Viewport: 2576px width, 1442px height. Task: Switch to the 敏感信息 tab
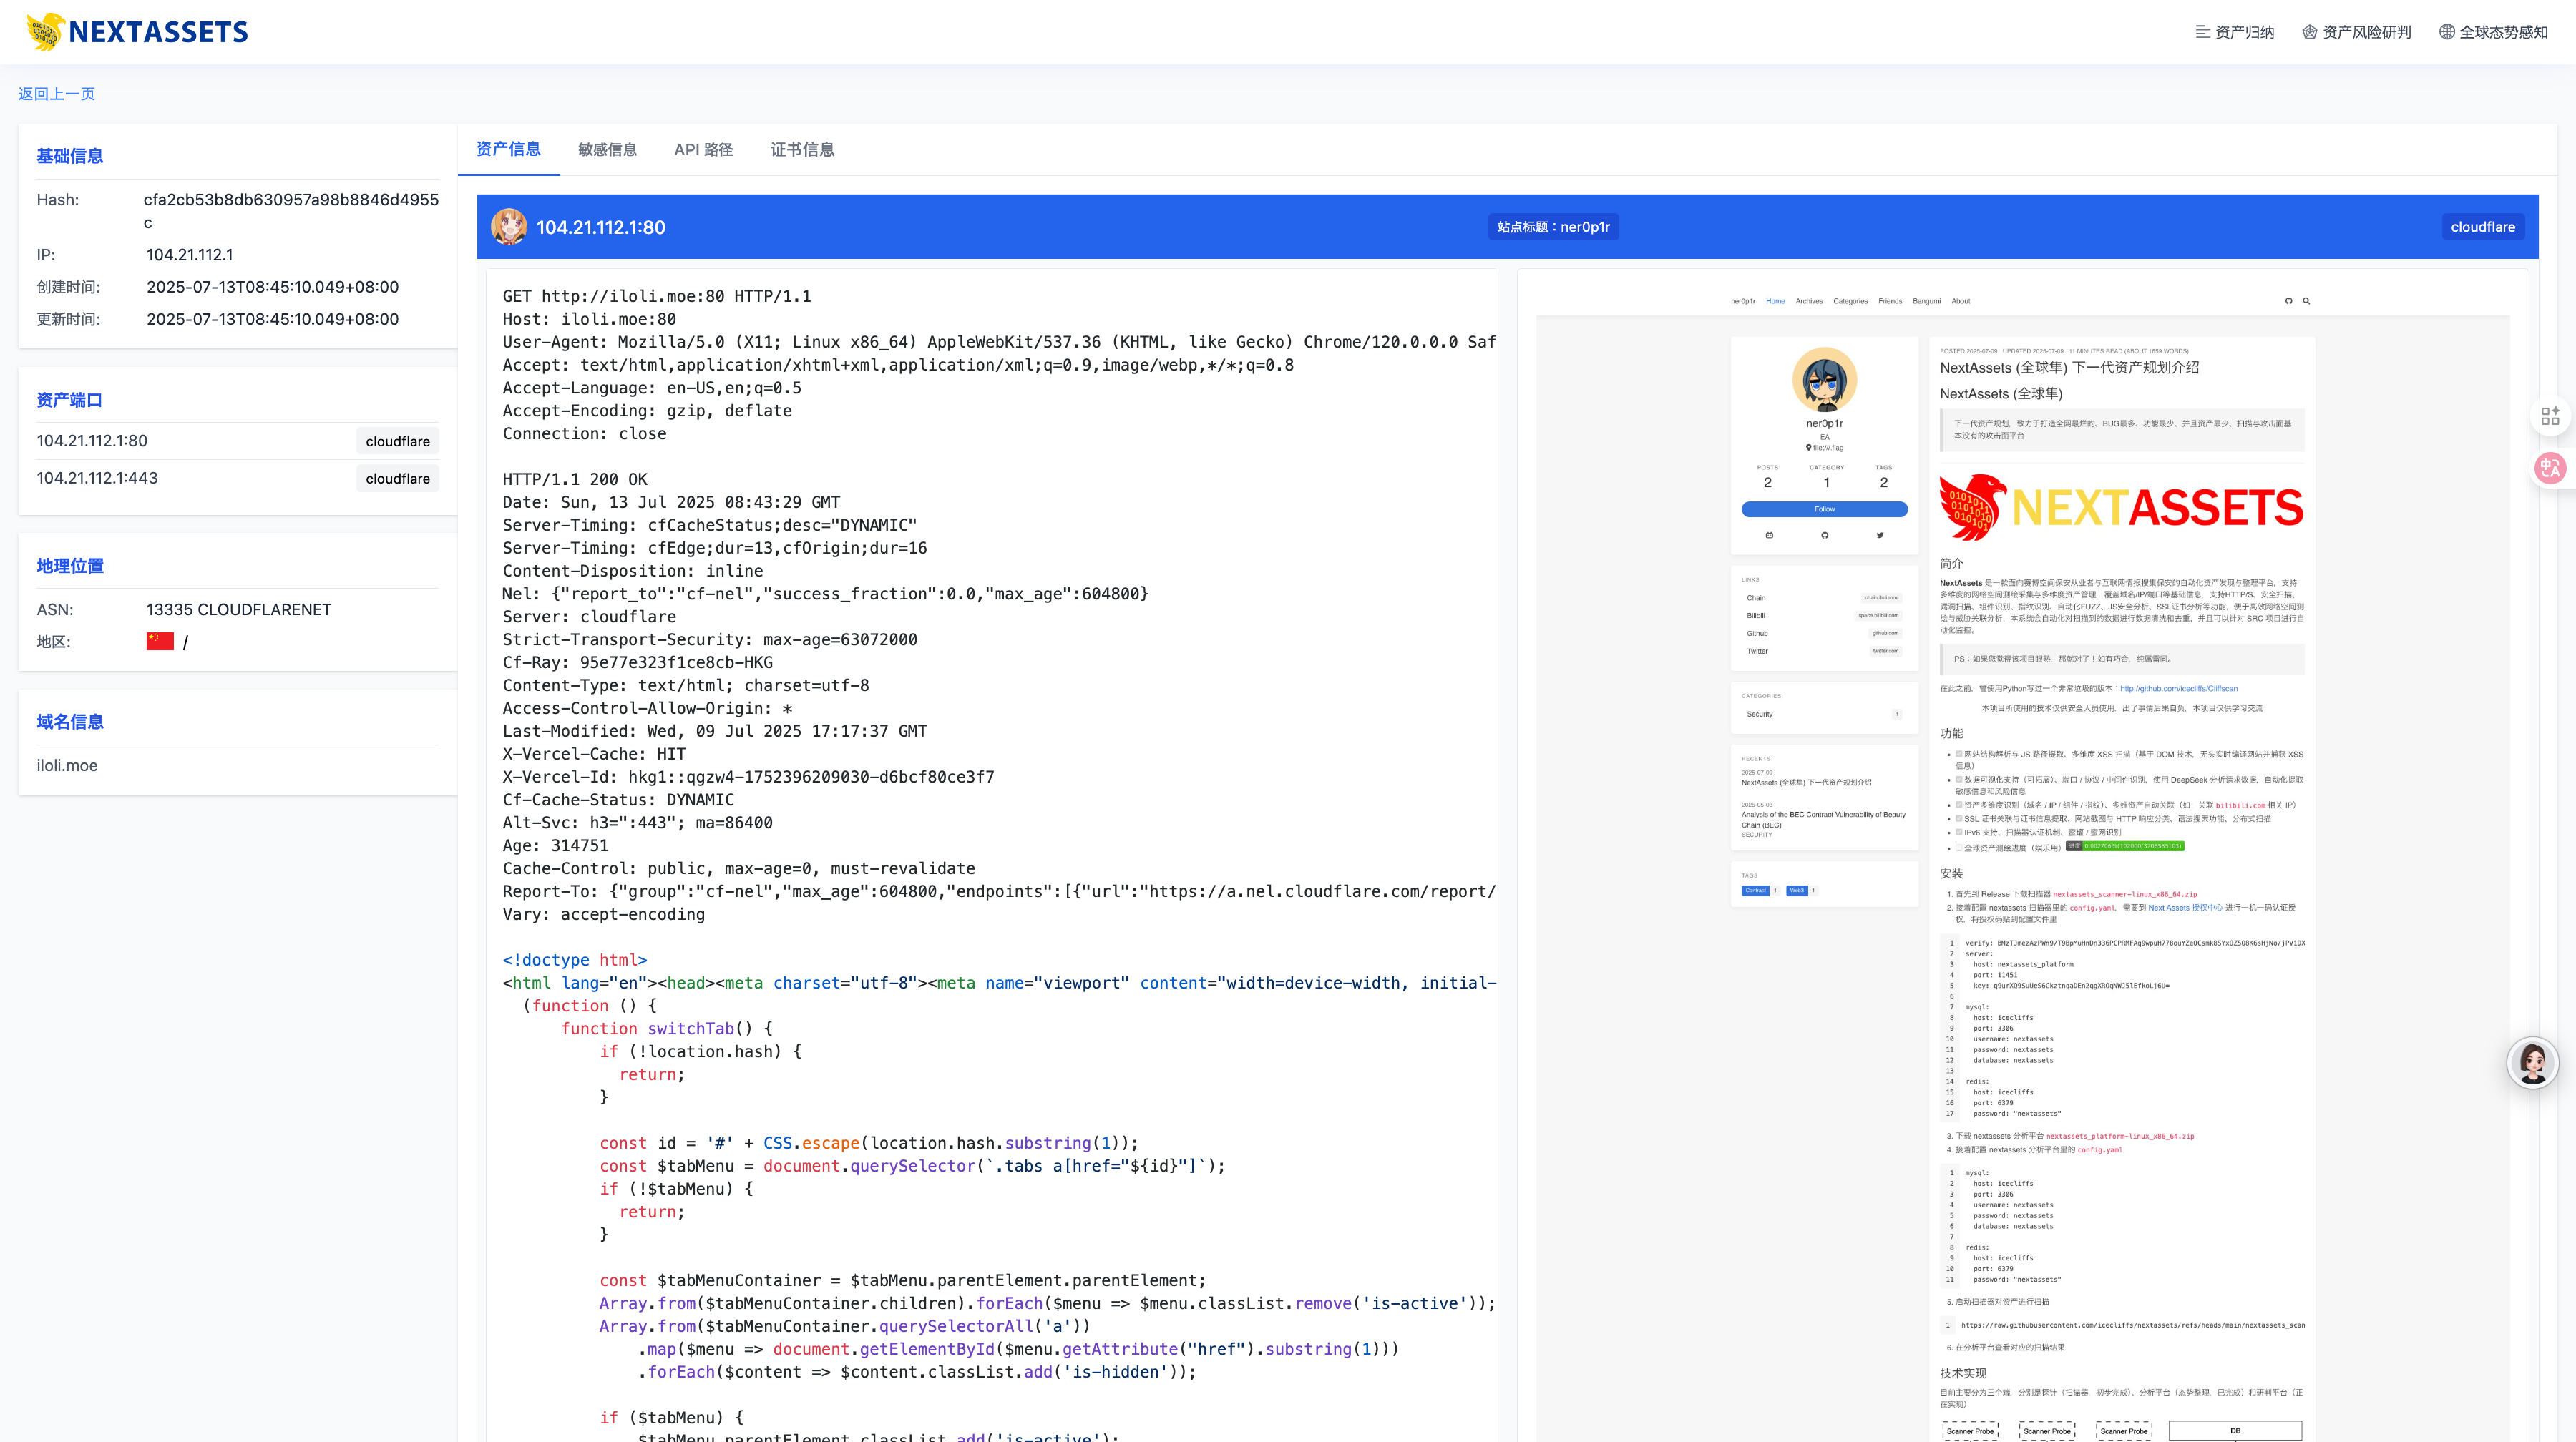(607, 150)
